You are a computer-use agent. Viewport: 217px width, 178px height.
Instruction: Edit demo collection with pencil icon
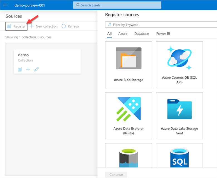[x=36, y=69]
